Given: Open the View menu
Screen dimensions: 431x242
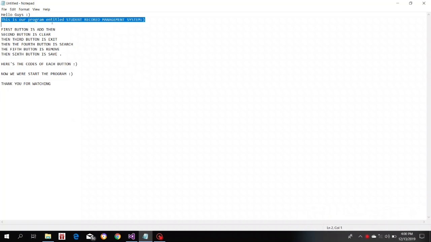Looking at the screenshot, I should tap(36, 9).
